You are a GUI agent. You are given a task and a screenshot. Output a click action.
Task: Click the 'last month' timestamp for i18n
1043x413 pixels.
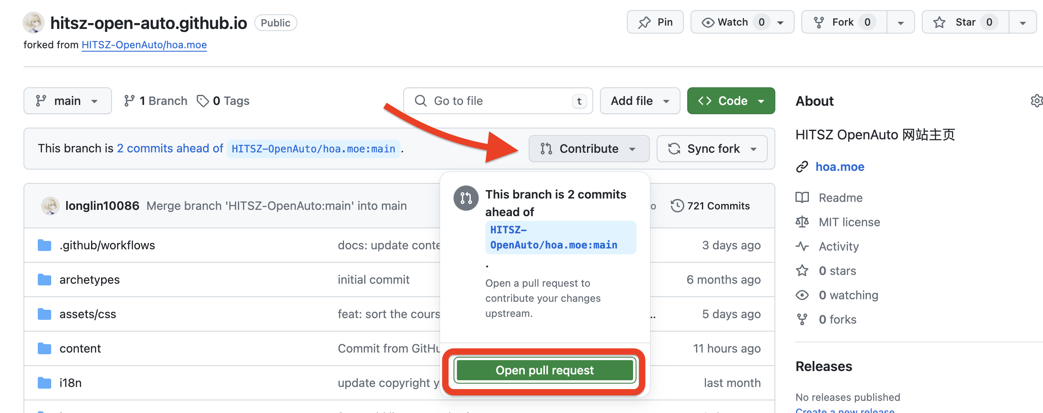click(x=732, y=383)
